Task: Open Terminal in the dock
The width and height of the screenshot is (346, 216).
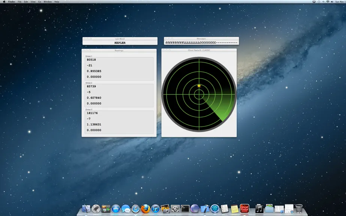Action: point(185,208)
